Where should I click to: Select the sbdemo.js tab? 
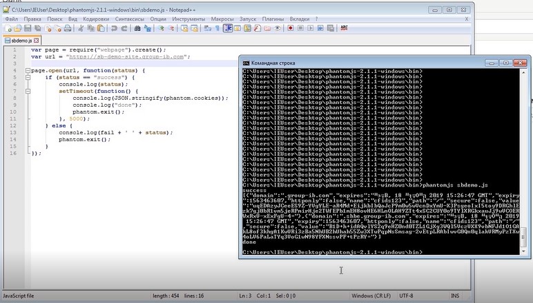22,41
